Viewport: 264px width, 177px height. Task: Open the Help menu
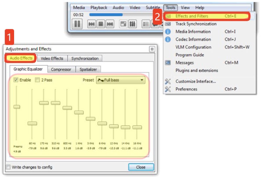[200, 7]
